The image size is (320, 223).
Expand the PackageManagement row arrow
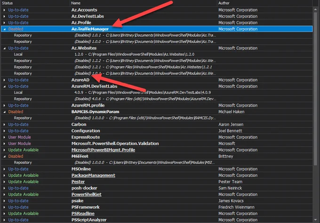coord(4,175)
